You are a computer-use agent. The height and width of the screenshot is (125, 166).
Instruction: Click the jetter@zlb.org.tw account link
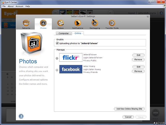147,13
